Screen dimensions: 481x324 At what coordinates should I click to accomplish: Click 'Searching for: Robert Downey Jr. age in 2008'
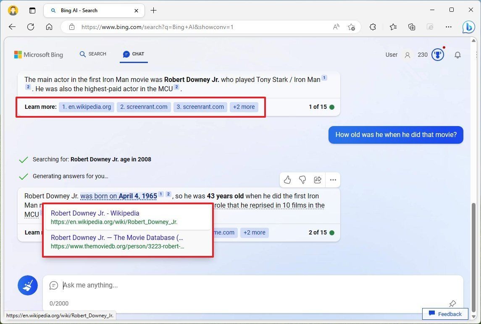click(x=92, y=159)
